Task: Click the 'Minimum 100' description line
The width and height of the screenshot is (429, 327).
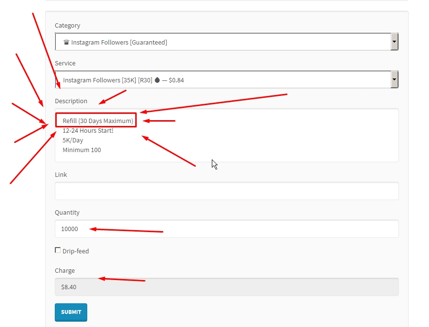Action: click(82, 150)
